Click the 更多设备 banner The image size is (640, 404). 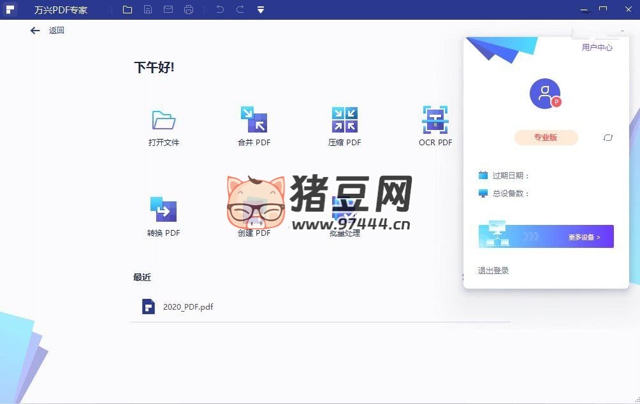pos(546,236)
